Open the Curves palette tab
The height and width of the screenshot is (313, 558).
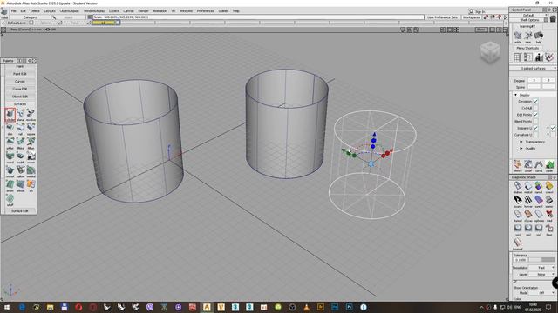point(19,81)
